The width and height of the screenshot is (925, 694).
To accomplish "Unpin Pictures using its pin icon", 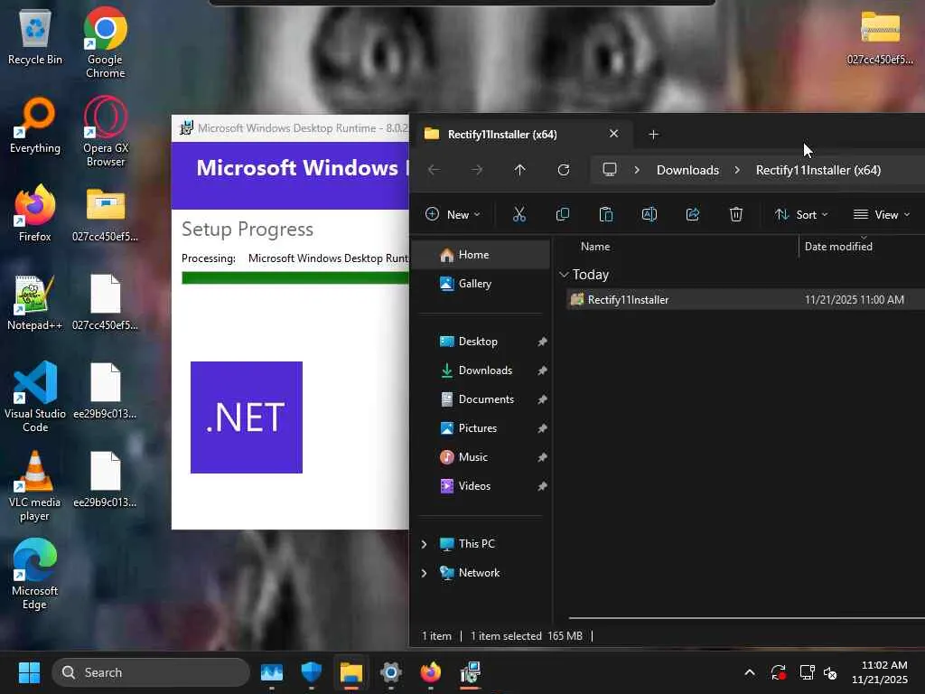I will pyautogui.click(x=542, y=428).
